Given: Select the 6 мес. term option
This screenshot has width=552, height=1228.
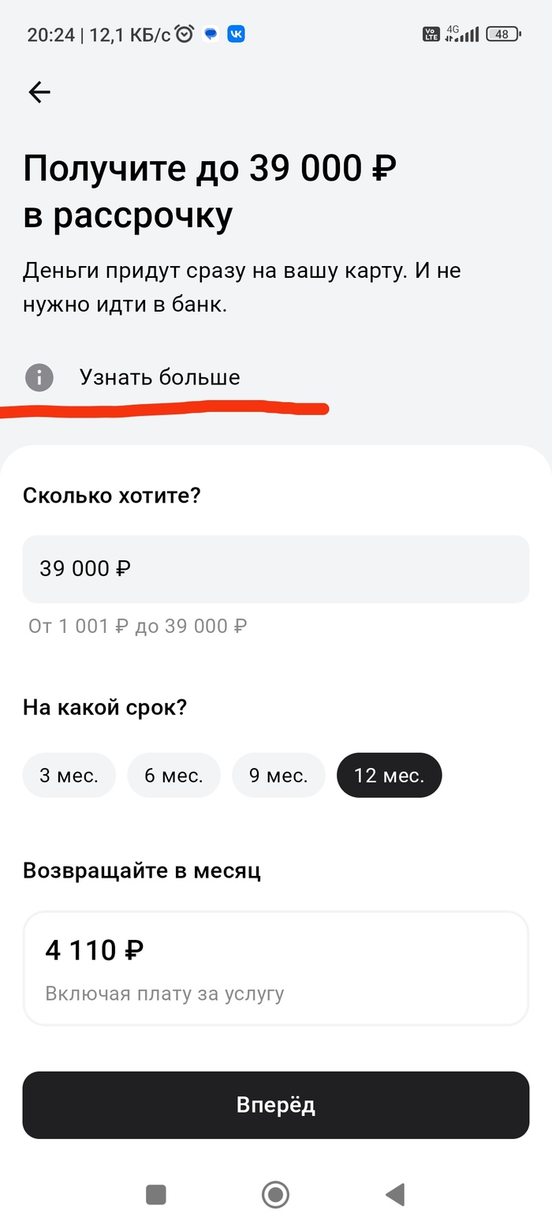Looking at the screenshot, I should pos(173,775).
